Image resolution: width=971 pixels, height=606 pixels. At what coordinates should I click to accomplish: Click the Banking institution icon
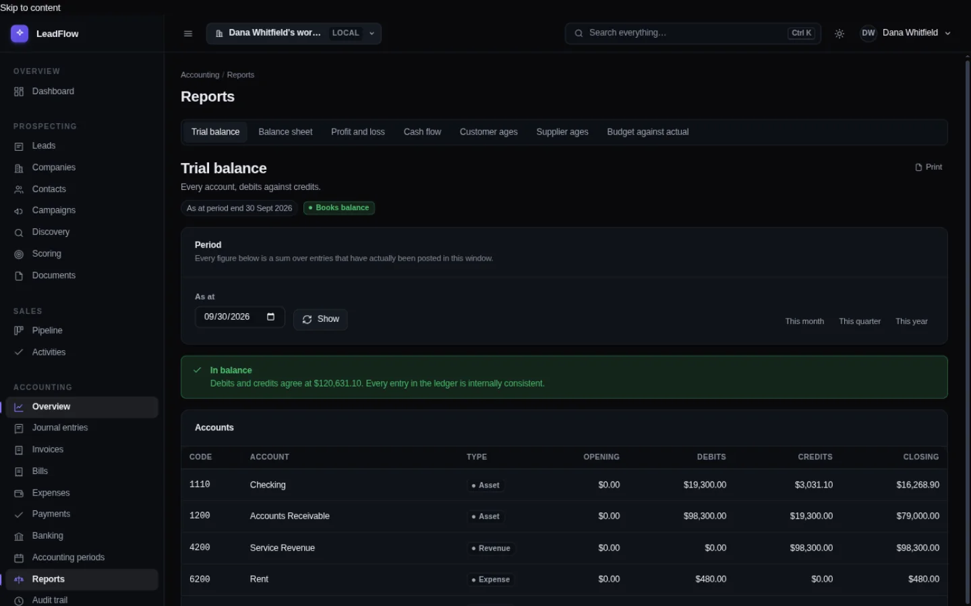pos(19,536)
